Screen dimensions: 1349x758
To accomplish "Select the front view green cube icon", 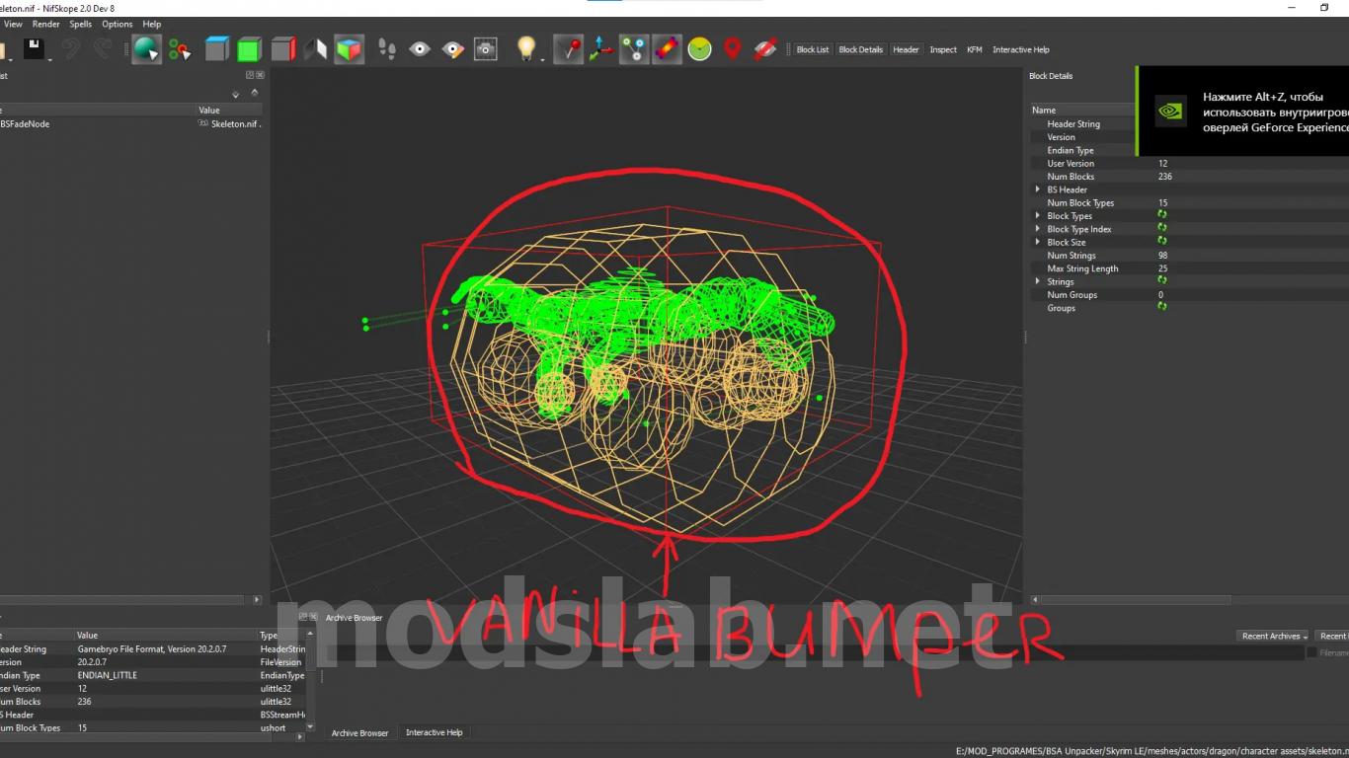I will (x=249, y=48).
